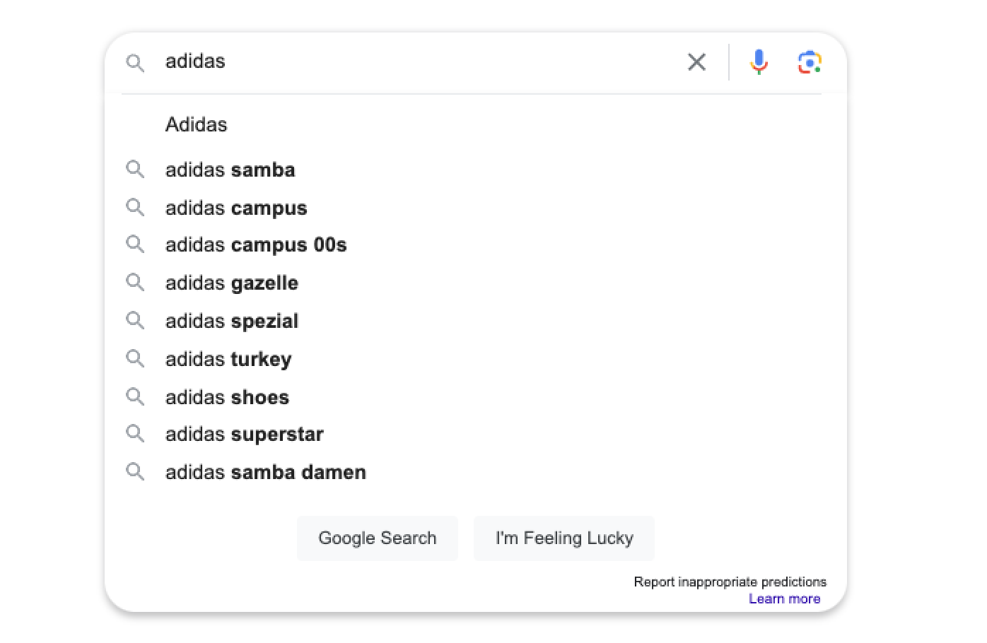987x643 pixels.
Task: Select the Adidas top suggestion
Action: [197, 124]
